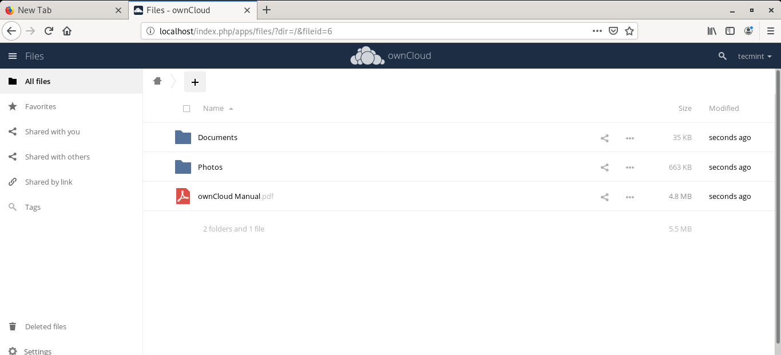Click the Files app title in header
781x355 pixels.
[34, 56]
